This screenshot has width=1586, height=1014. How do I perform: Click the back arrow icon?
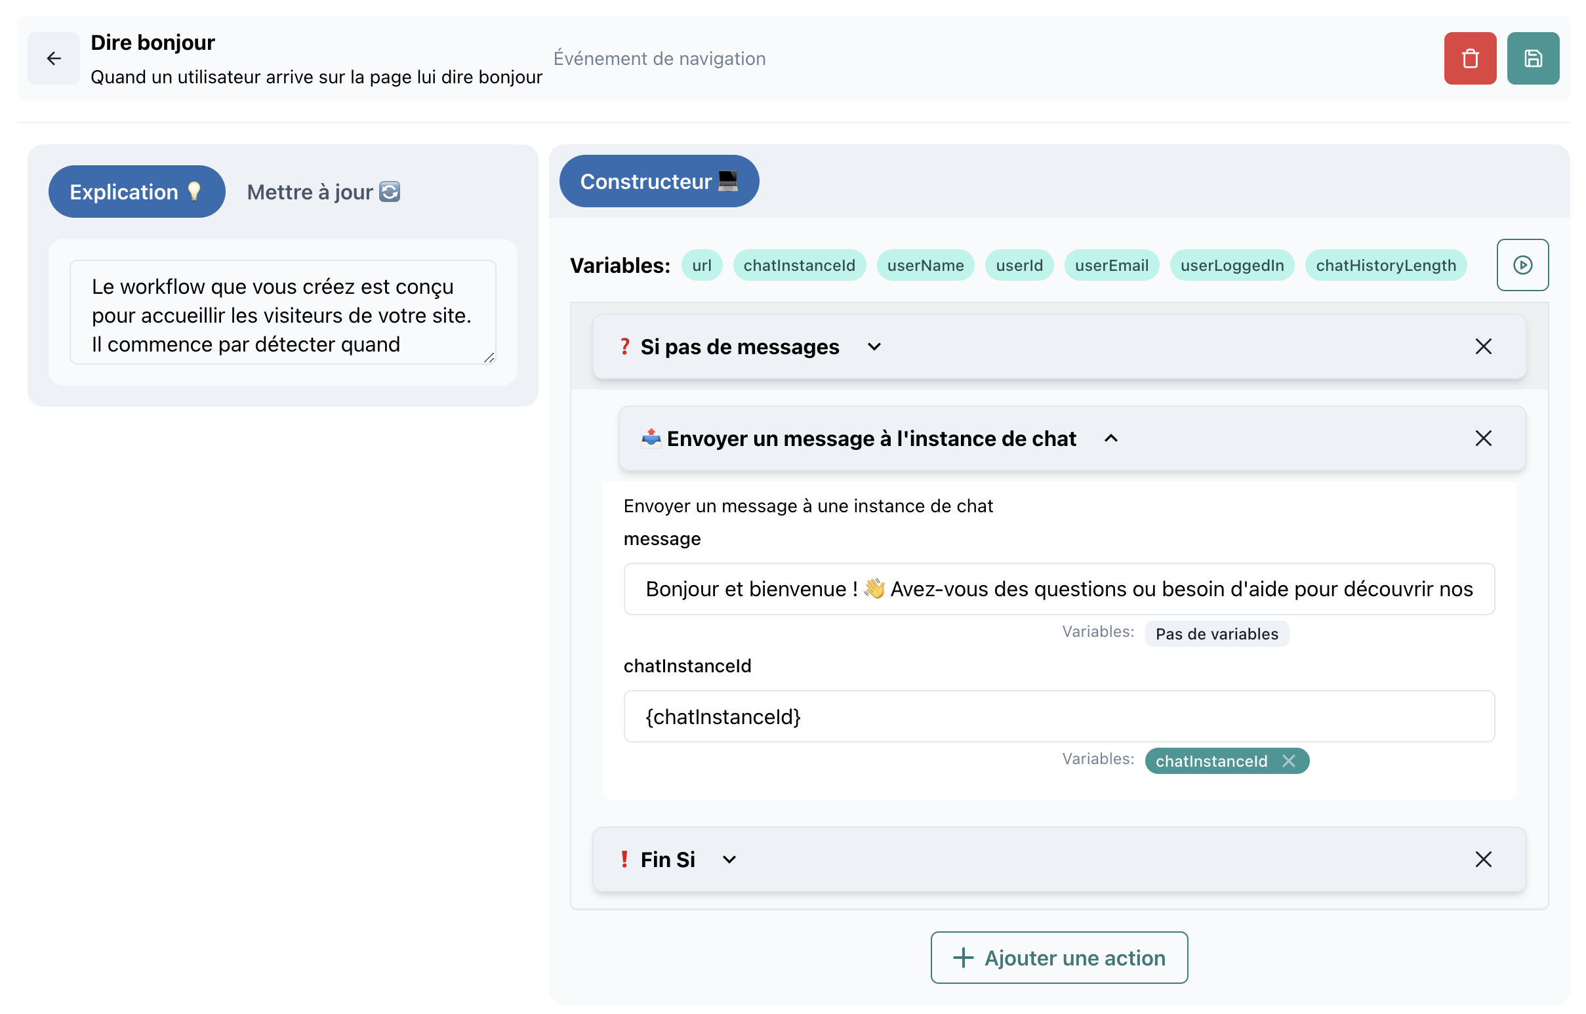pyautogui.click(x=54, y=58)
